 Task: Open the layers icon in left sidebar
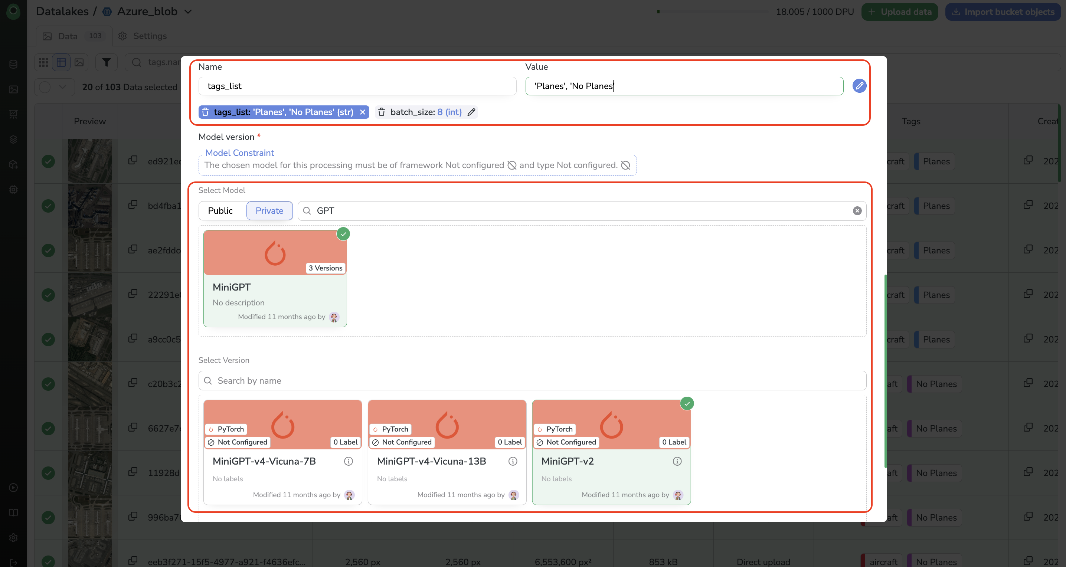[x=13, y=140]
